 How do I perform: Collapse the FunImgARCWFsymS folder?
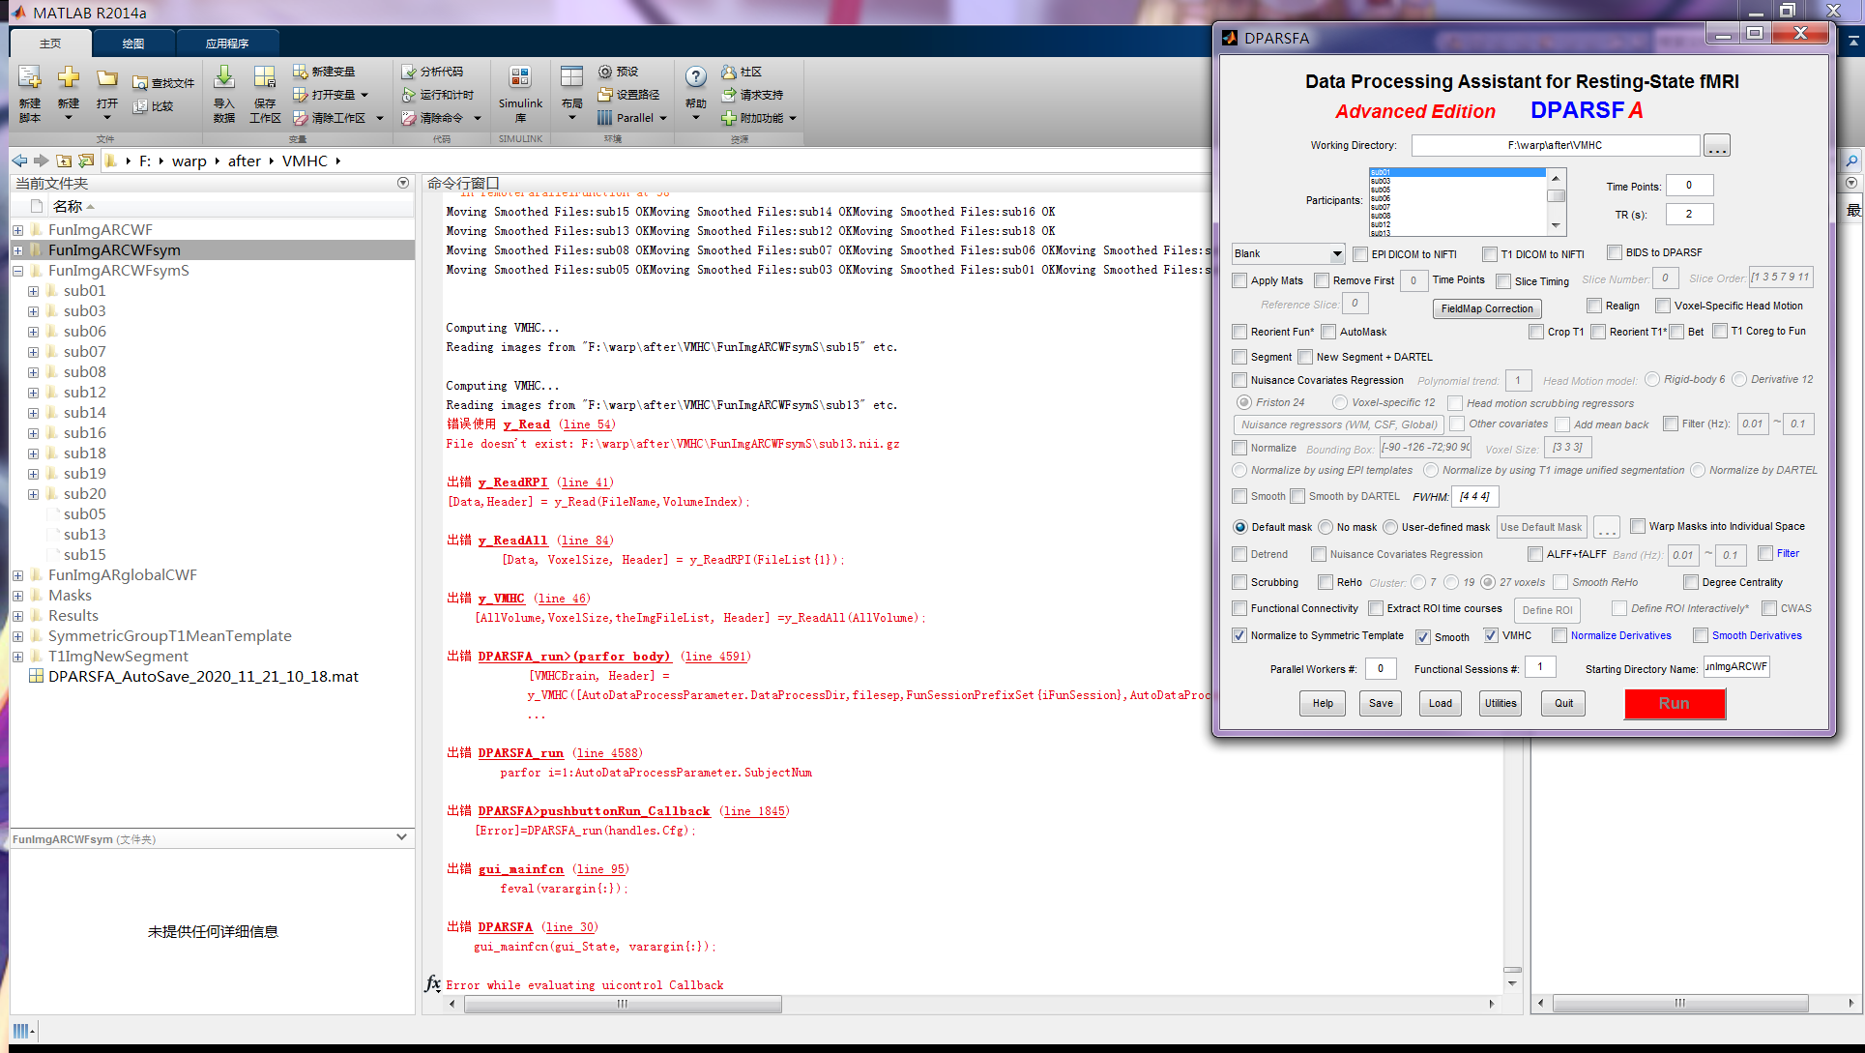pyautogui.click(x=17, y=271)
